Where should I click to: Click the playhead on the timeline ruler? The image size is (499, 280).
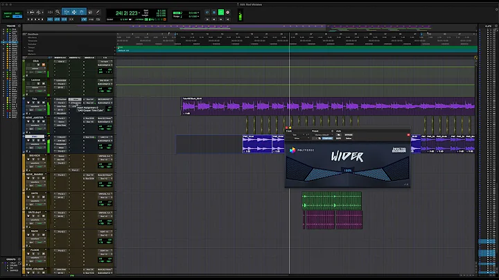point(289,34)
